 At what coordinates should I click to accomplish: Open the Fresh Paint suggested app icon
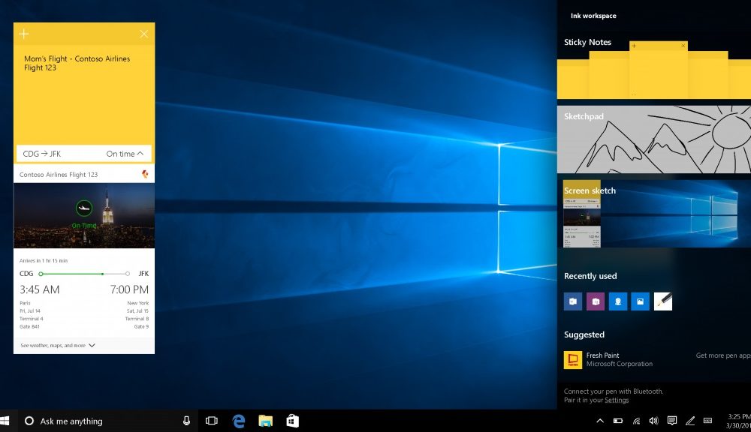(572, 360)
